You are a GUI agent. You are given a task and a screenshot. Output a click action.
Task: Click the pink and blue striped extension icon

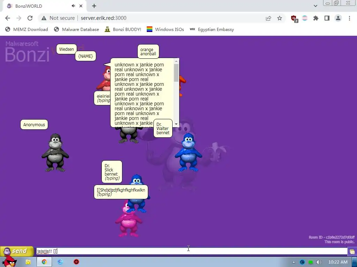[x=305, y=18]
